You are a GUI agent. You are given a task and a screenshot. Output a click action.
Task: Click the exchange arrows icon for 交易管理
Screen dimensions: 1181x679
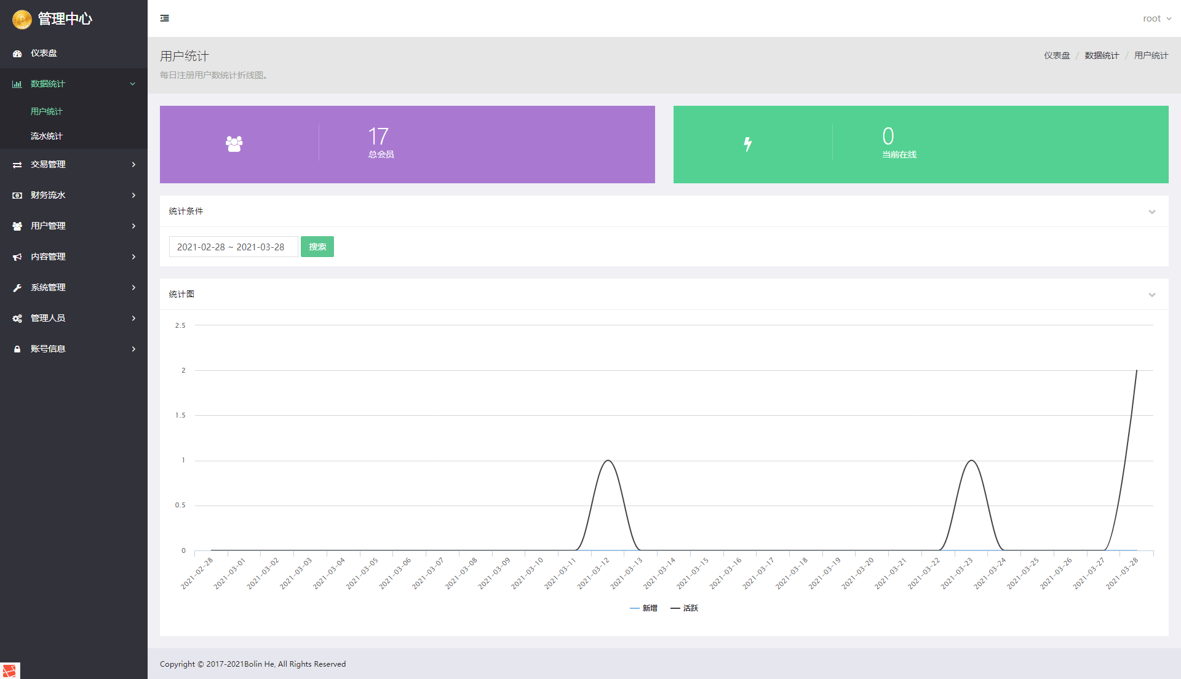[17, 165]
